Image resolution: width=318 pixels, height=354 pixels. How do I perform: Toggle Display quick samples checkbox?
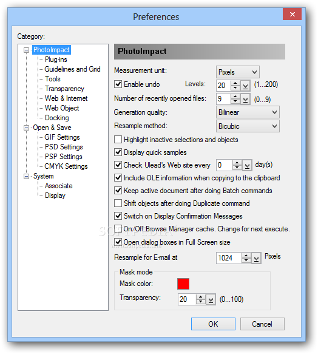118,152
